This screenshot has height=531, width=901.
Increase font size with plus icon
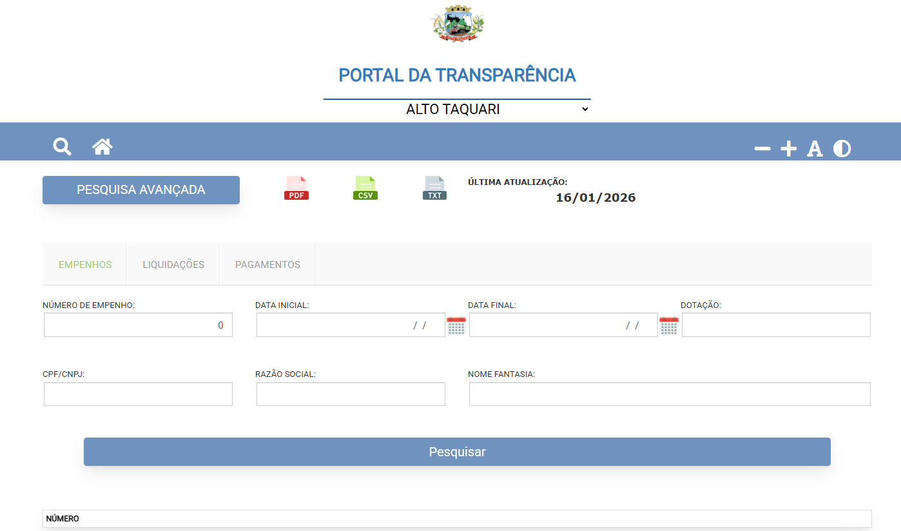[x=789, y=149]
